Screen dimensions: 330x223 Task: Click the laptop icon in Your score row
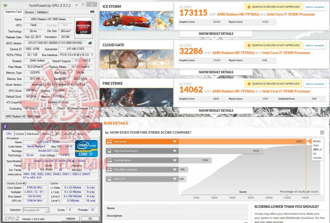pyautogui.click(x=109, y=142)
